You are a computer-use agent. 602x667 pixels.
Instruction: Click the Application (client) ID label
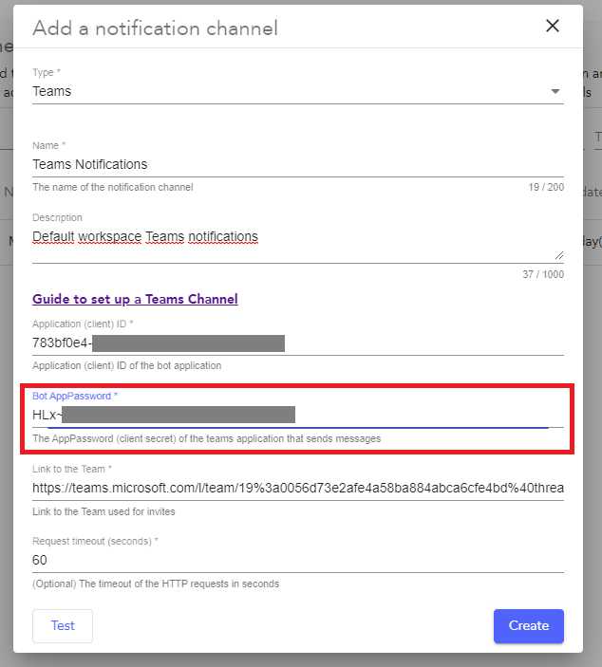click(x=83, y=324)
